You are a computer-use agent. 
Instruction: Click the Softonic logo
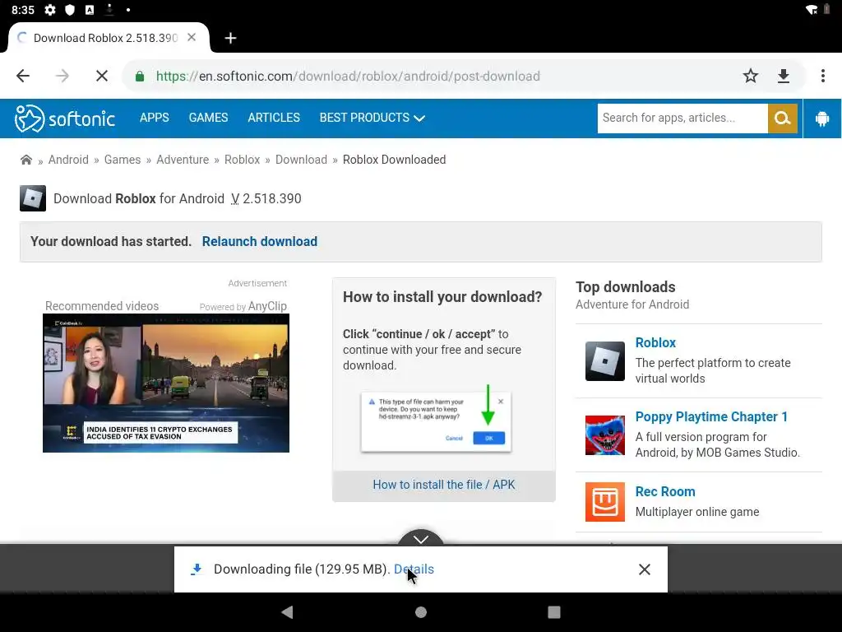[65, 118]
